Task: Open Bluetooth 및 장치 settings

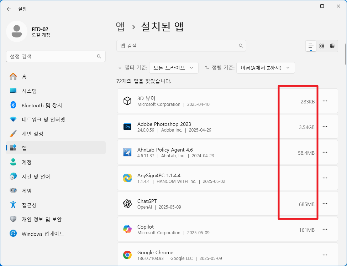Action: pyautogui.click(x=56, y=105)
